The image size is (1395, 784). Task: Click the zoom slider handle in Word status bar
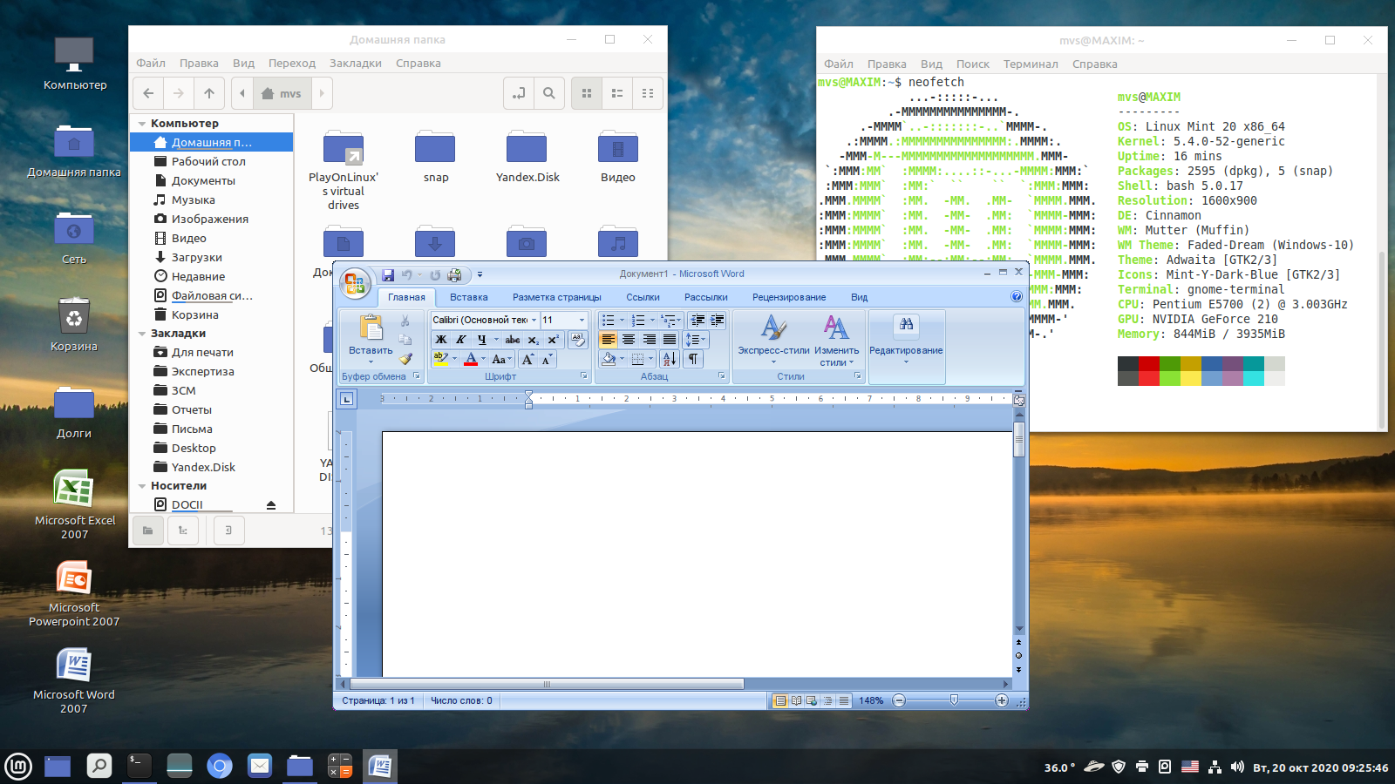click(954, 700)
